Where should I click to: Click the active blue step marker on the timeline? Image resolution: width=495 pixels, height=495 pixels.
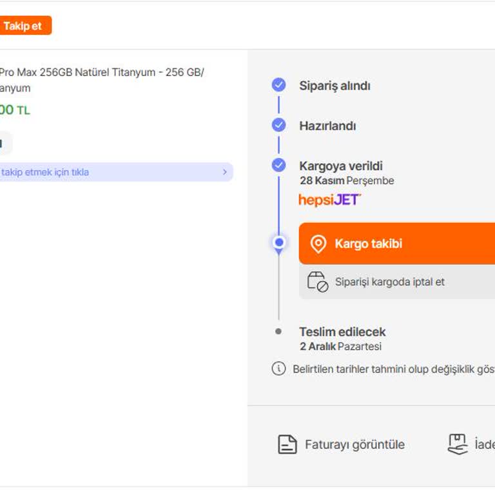[278, 242]
